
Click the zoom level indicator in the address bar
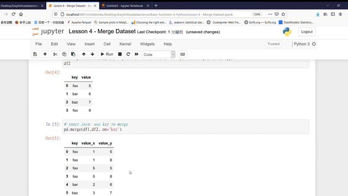pyautogui.click(x=257, y=15)
